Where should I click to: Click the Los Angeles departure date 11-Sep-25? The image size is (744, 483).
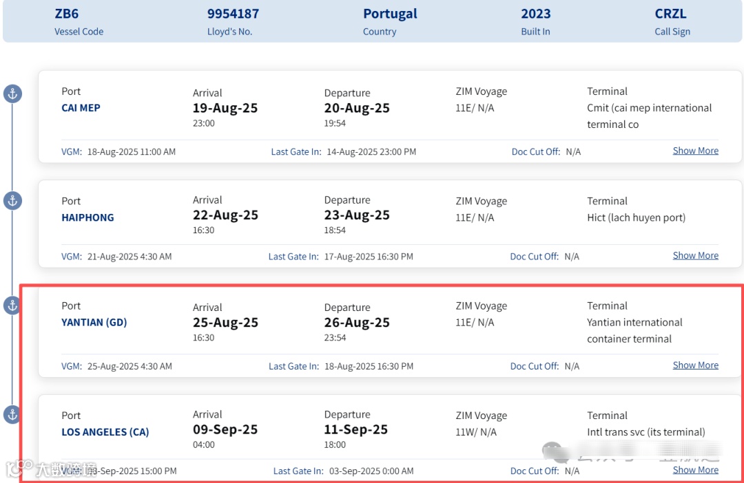point(356,429)
